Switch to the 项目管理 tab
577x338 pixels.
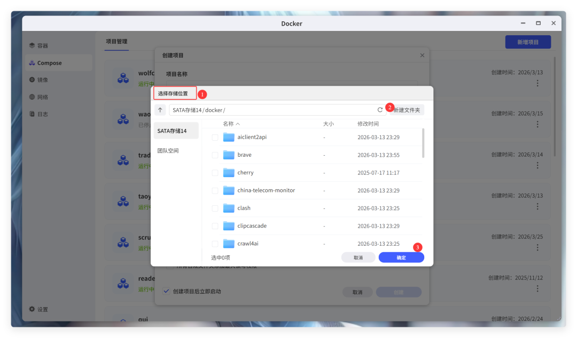coord(116,41)
